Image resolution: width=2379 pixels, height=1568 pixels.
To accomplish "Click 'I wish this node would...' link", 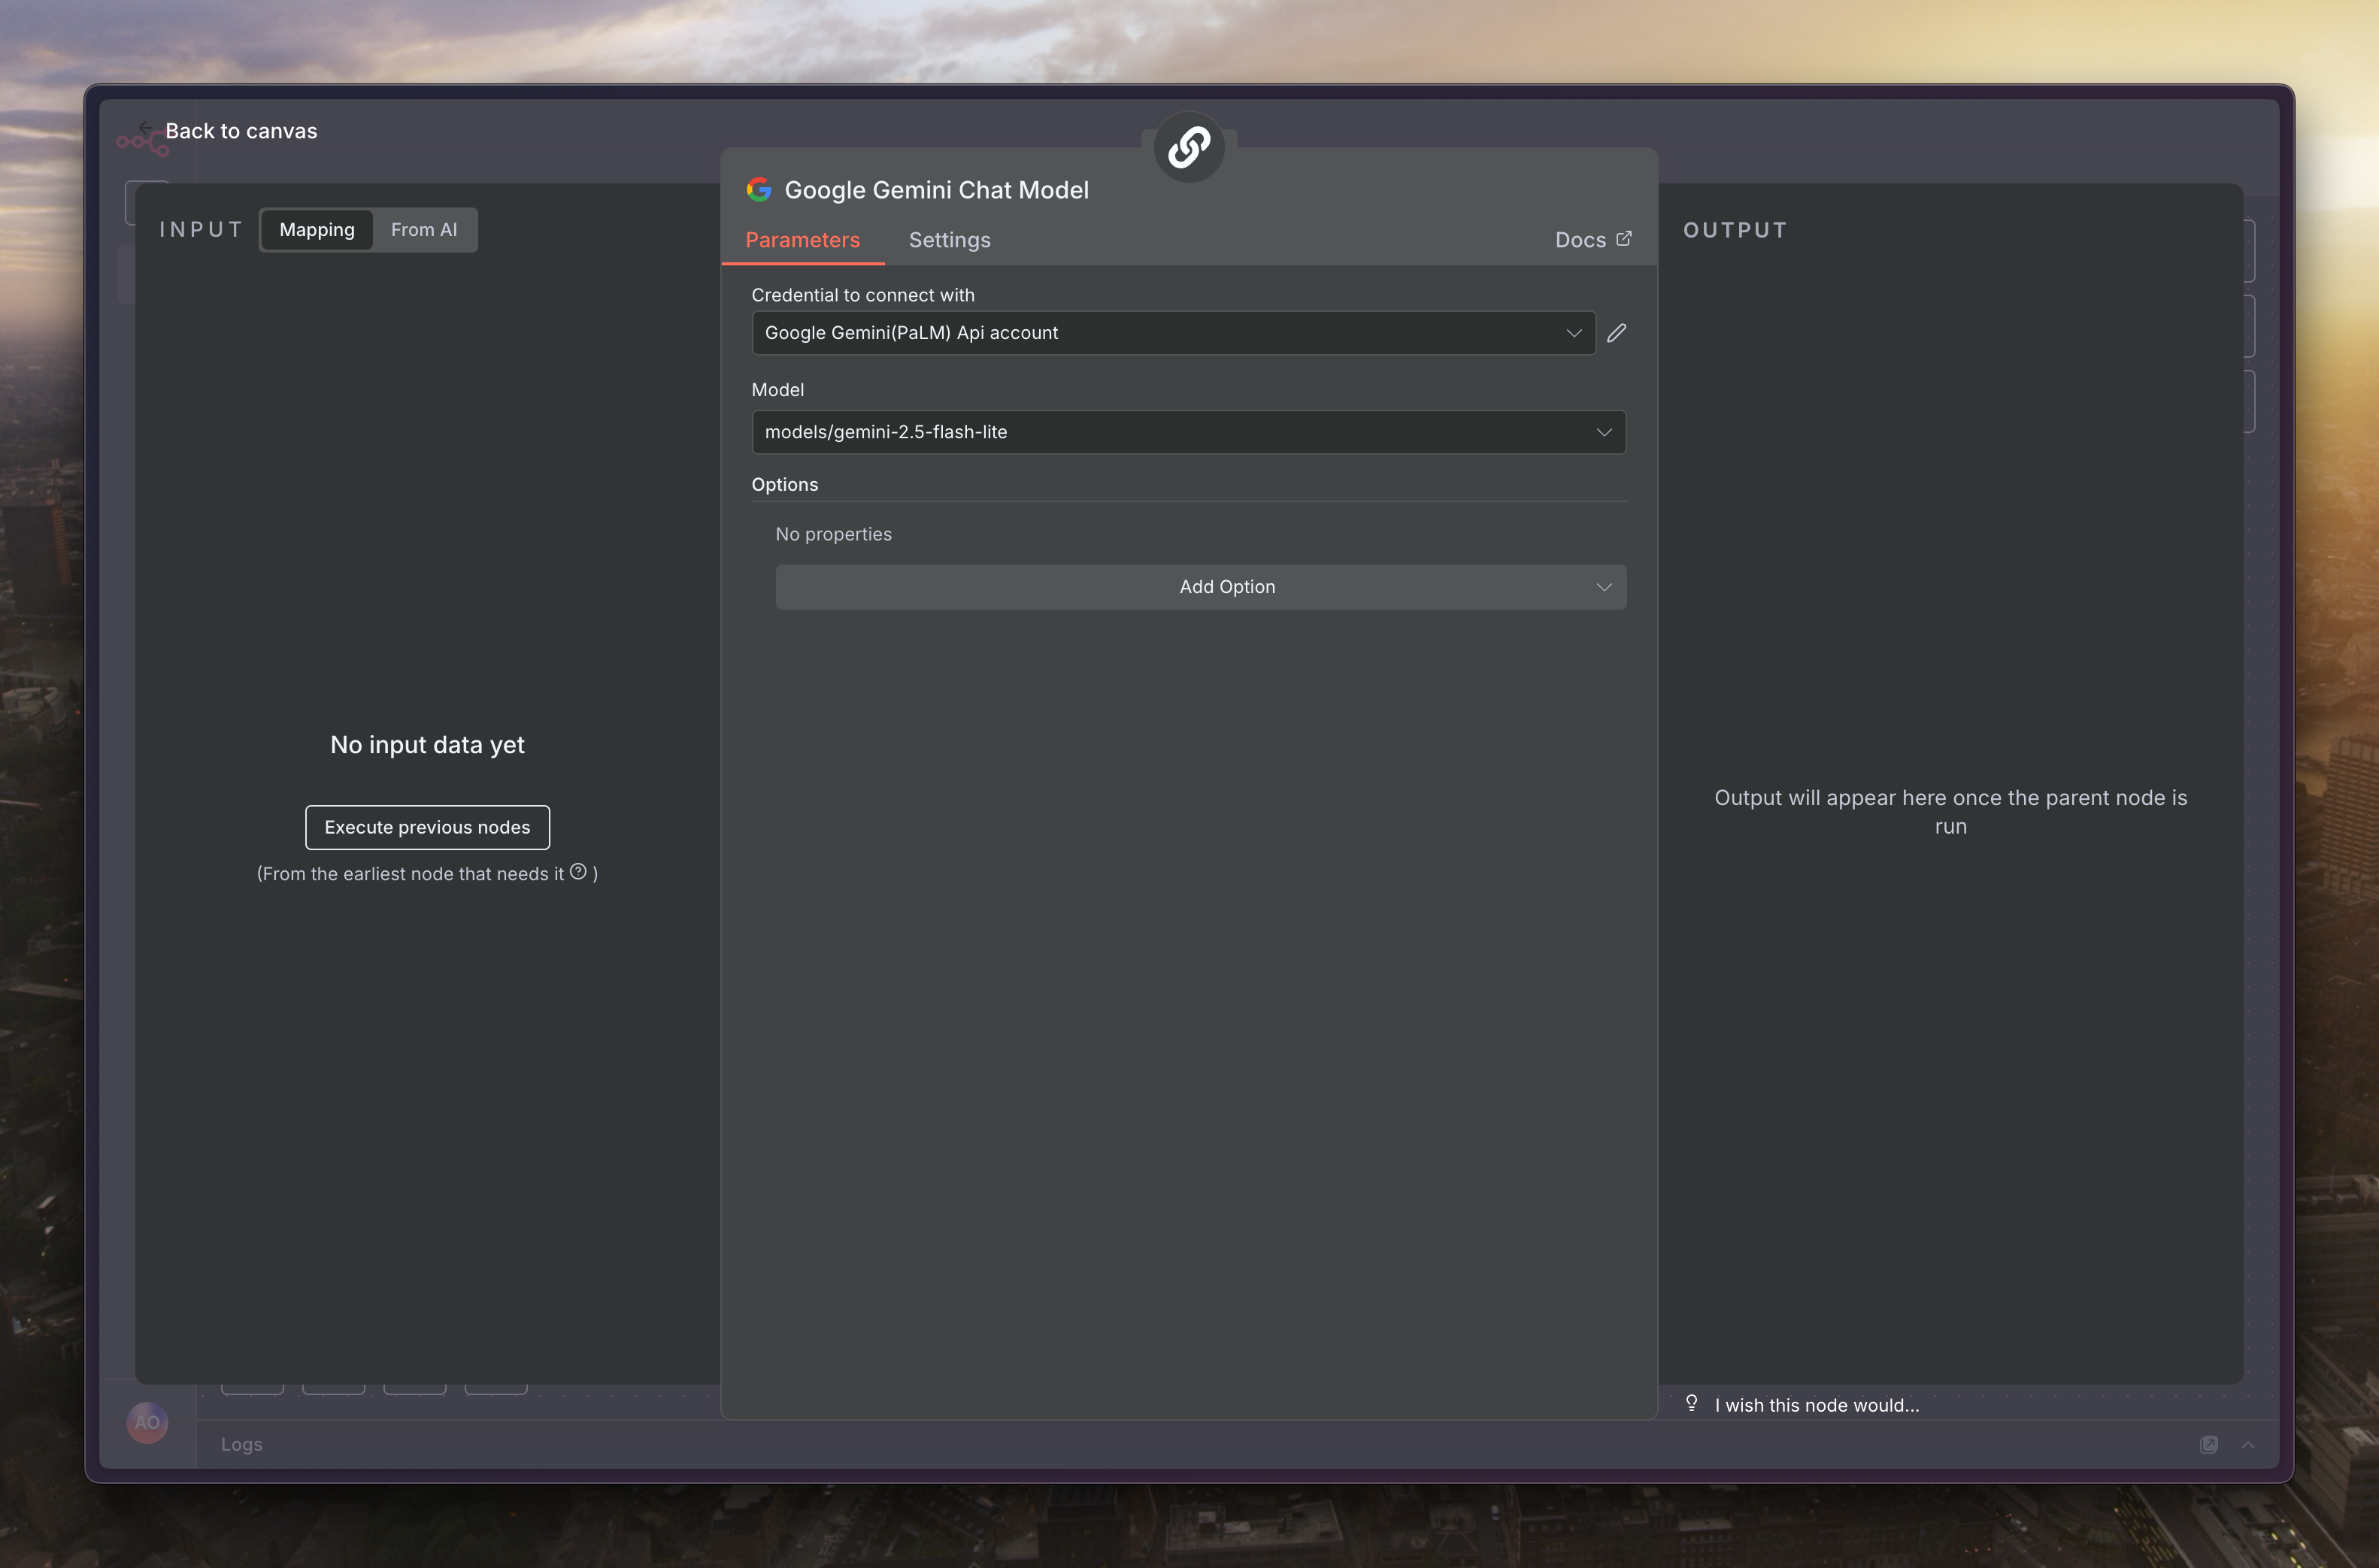I will pos(1816,1405).
